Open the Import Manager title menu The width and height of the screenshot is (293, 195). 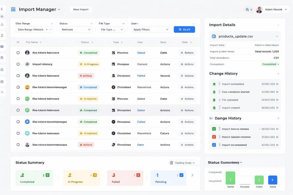[59, 9]
